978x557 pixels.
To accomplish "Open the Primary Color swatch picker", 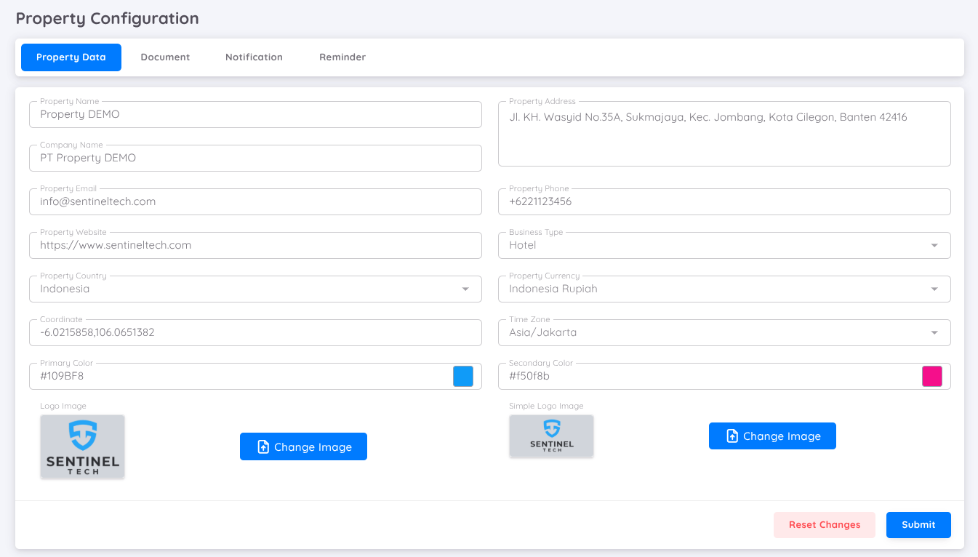I will coord(463,376).
